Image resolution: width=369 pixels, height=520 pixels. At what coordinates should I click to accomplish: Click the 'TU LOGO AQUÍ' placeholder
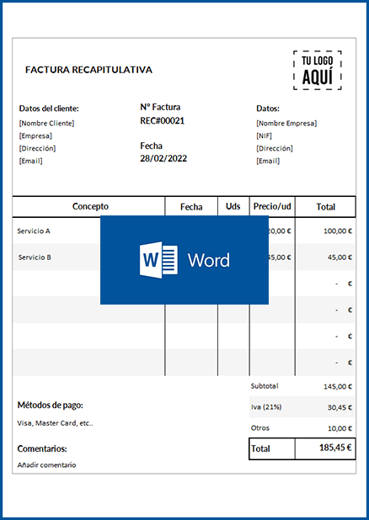(x=317, y=71)
